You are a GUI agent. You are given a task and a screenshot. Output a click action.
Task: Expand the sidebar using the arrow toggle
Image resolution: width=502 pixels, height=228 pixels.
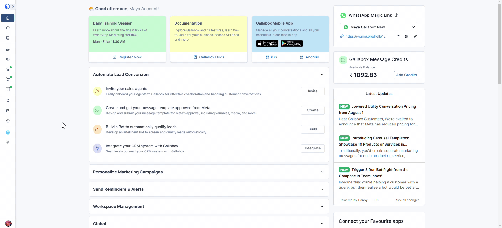pos(13,7)
